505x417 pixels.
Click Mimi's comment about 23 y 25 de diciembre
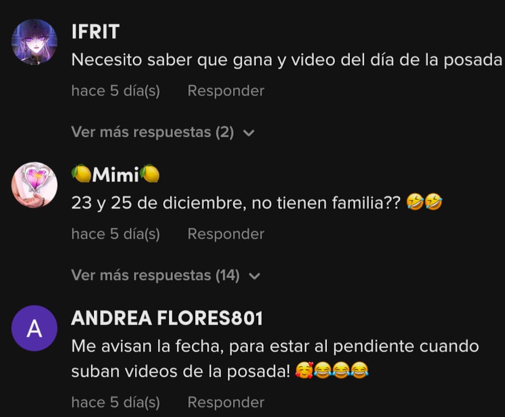pyautogui.click(x=257, y=203)
